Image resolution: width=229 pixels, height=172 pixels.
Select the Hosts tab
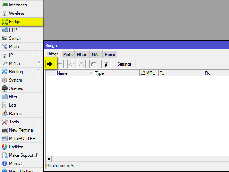pos(110,55)
